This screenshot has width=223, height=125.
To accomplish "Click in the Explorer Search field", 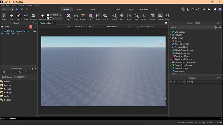I will click(192, 27).
